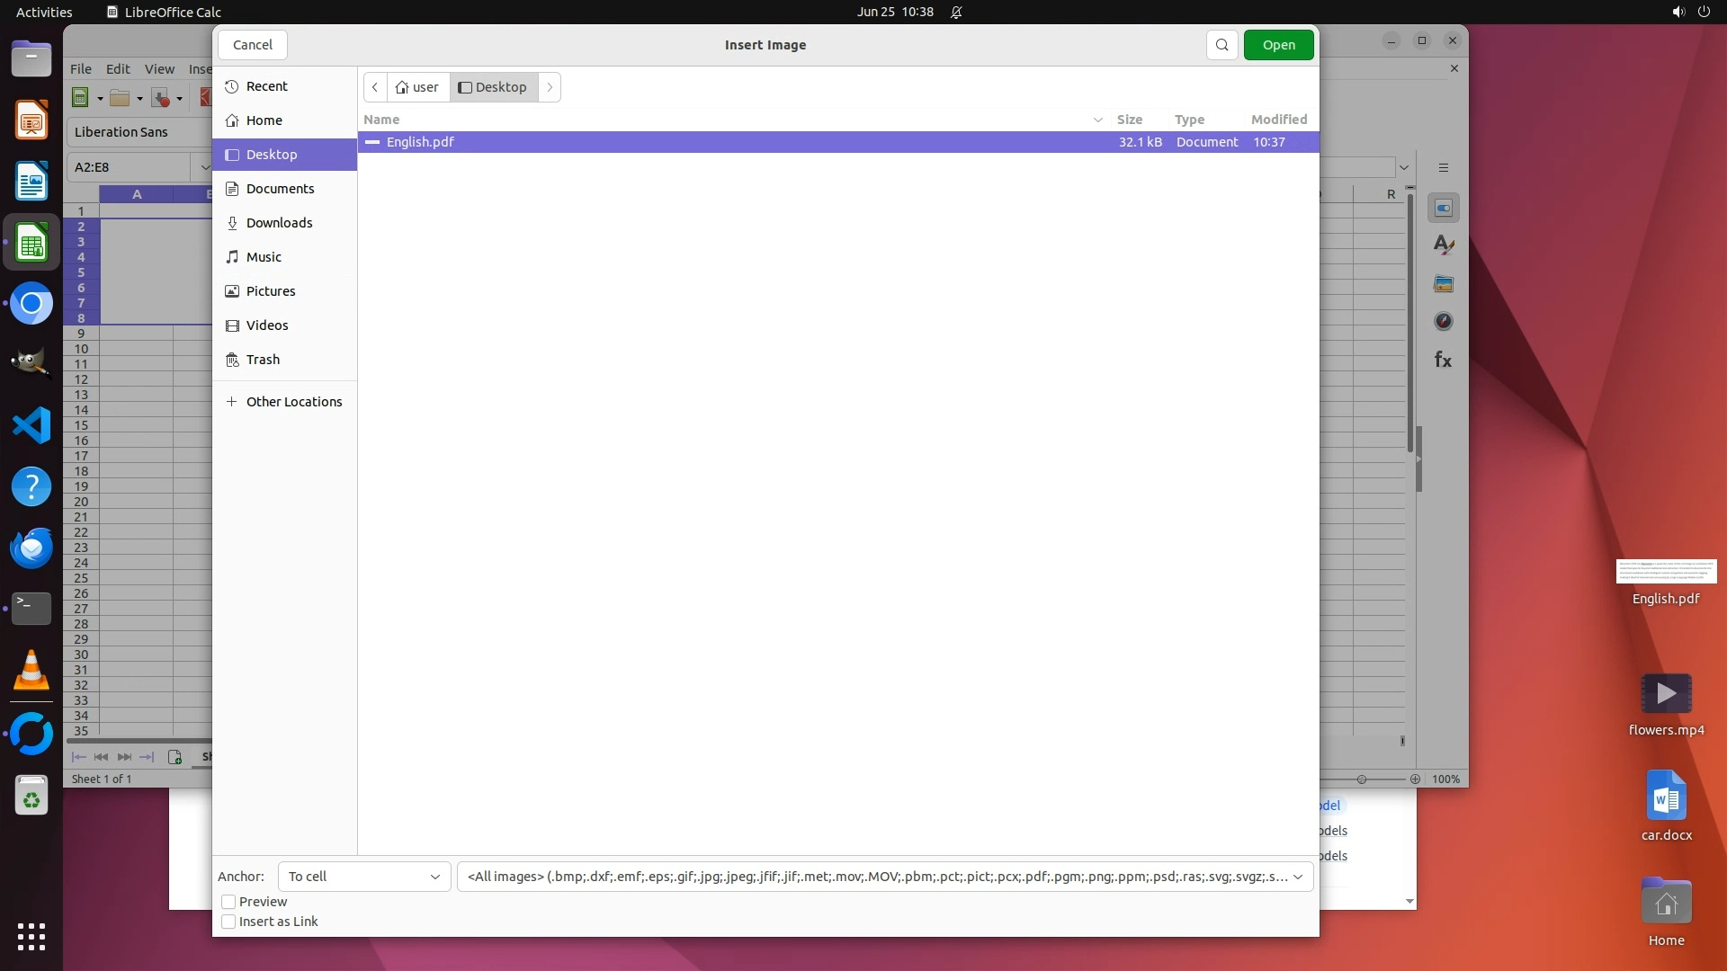Open the Functions fx sidebar icon
This screenshot has width=1727, height=971.
tap(1444, 361)
